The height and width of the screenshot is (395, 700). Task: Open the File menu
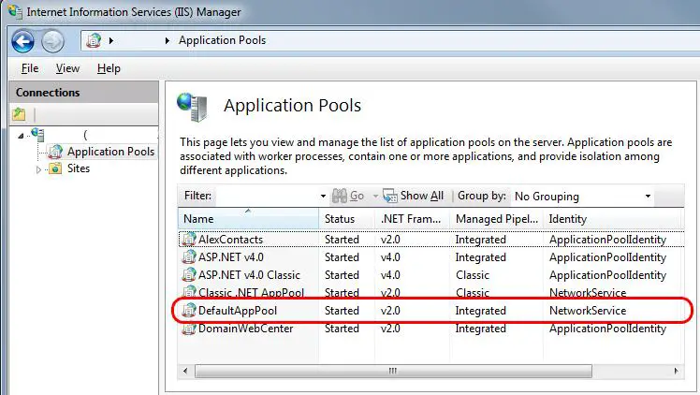tap(30, 68)
